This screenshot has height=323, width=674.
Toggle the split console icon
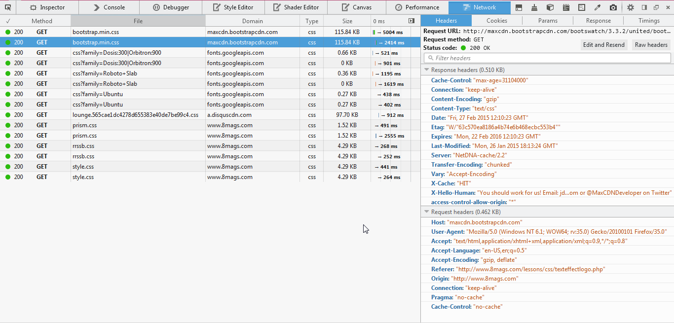click(x=519, y=7)
